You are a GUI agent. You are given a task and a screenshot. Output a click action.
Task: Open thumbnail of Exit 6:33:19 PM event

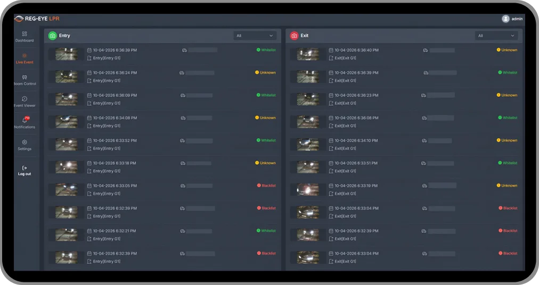308,189
